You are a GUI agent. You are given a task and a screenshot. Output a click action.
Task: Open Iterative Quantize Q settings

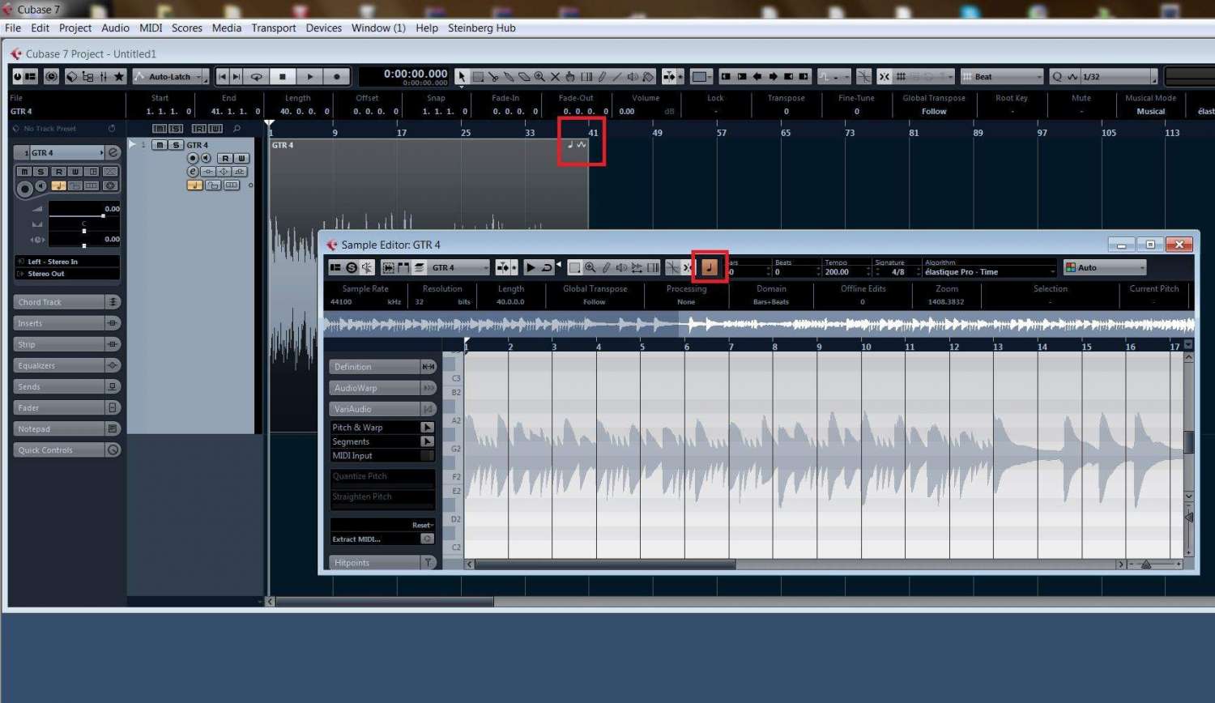(1056, 77)
